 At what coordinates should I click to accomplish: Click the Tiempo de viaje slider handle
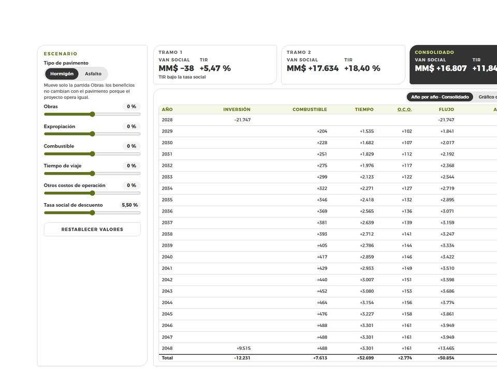(x=92, y=174)
